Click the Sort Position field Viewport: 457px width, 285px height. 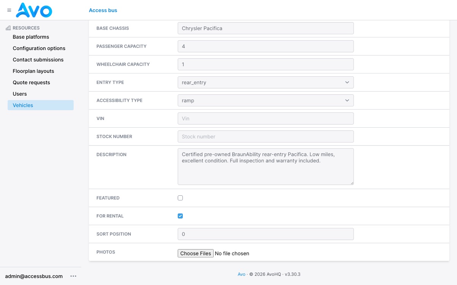point(265,234)
